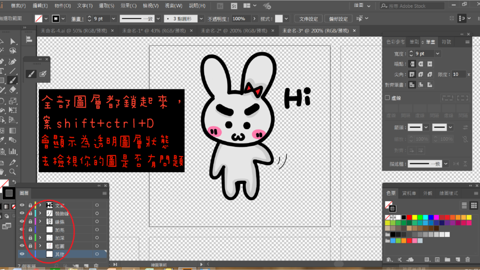This screenshot has width=480, height=270.
Task: Expand the 文案 layer contents
Action: click(x=40, y=205)
